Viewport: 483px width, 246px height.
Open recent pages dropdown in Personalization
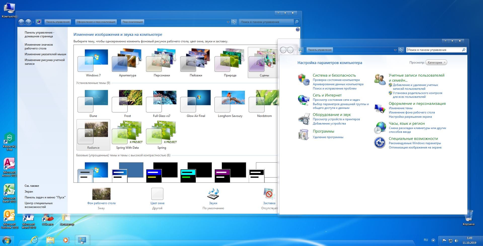pyautogui.click(x=33, y=22)
